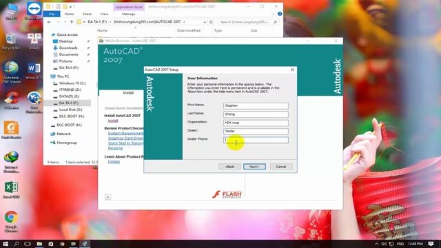Open Autodesk DWF Viewer desktop icon

click(11, 72)
